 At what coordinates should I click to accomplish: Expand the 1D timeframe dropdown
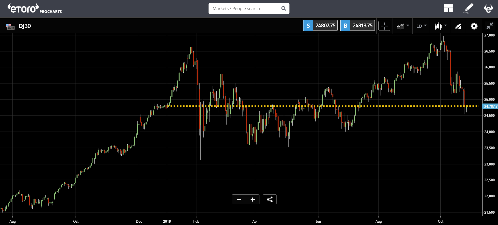coord(421,26)
